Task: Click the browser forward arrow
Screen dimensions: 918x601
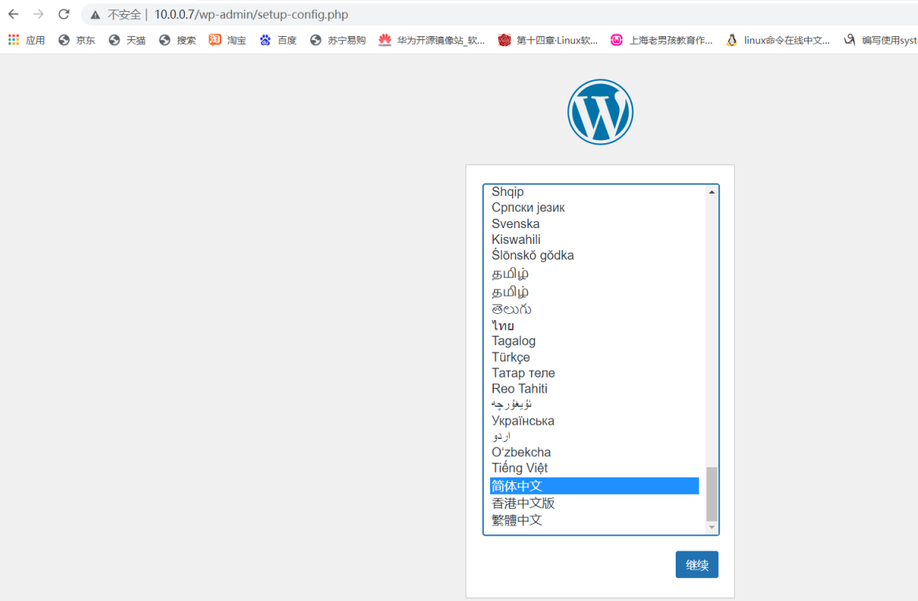Action: pos(39,14)
